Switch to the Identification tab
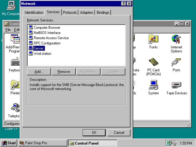Image resolution: width=196 pixels, height=147 pixels. pyautogui.click(x=34, y=13)
